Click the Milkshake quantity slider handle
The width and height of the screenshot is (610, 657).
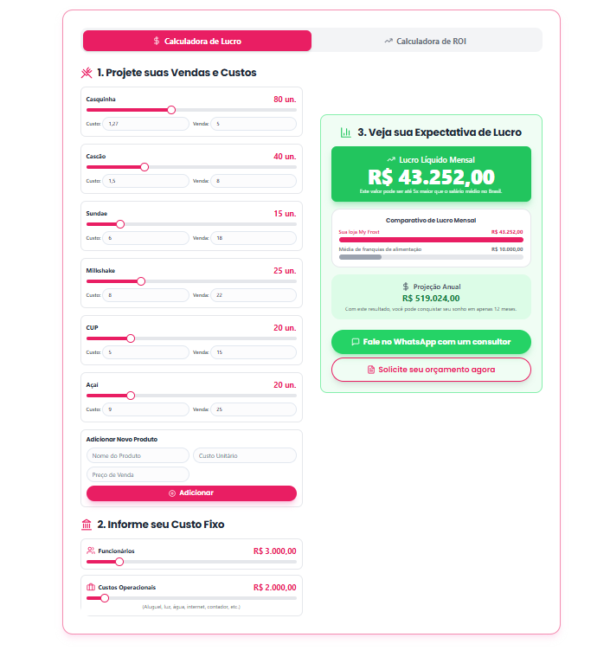pos(141,281)
